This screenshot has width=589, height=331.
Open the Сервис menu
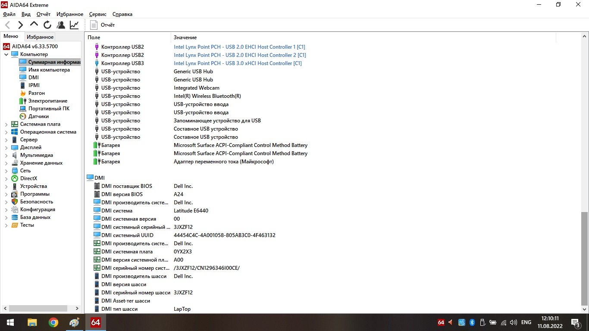[98, 14]
